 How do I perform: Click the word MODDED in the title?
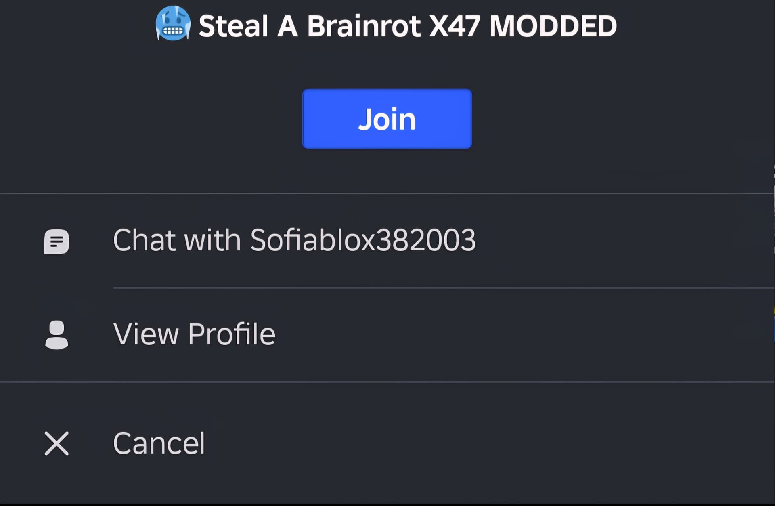click(x=553, y=26)
